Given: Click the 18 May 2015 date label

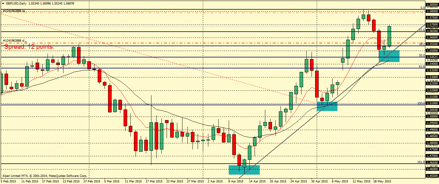Looking at the screenshot, I should 382,181.
